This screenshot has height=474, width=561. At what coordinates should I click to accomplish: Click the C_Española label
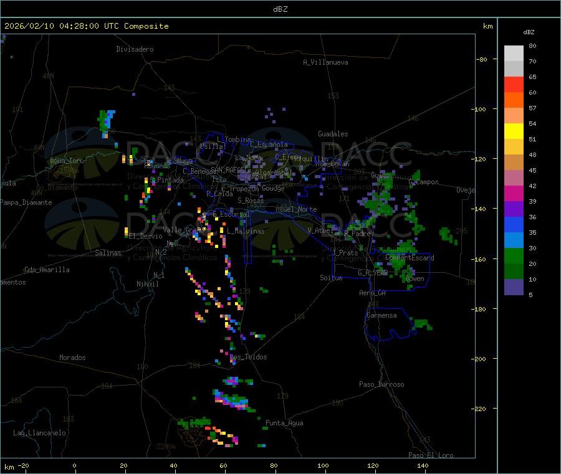tap(269, 145)
